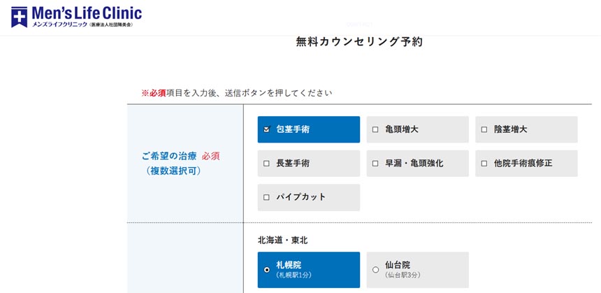Toggle the パイプカット checkbox
Screen dimensions: 601x293
266,197
